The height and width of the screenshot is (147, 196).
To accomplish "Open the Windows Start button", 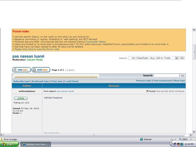I will point(9,144).
